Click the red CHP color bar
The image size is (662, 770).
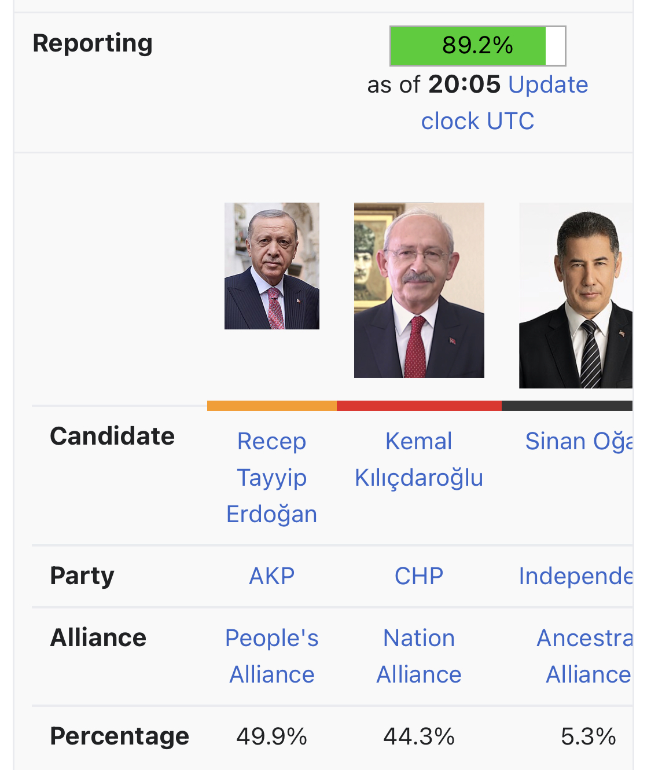(419, 406)
